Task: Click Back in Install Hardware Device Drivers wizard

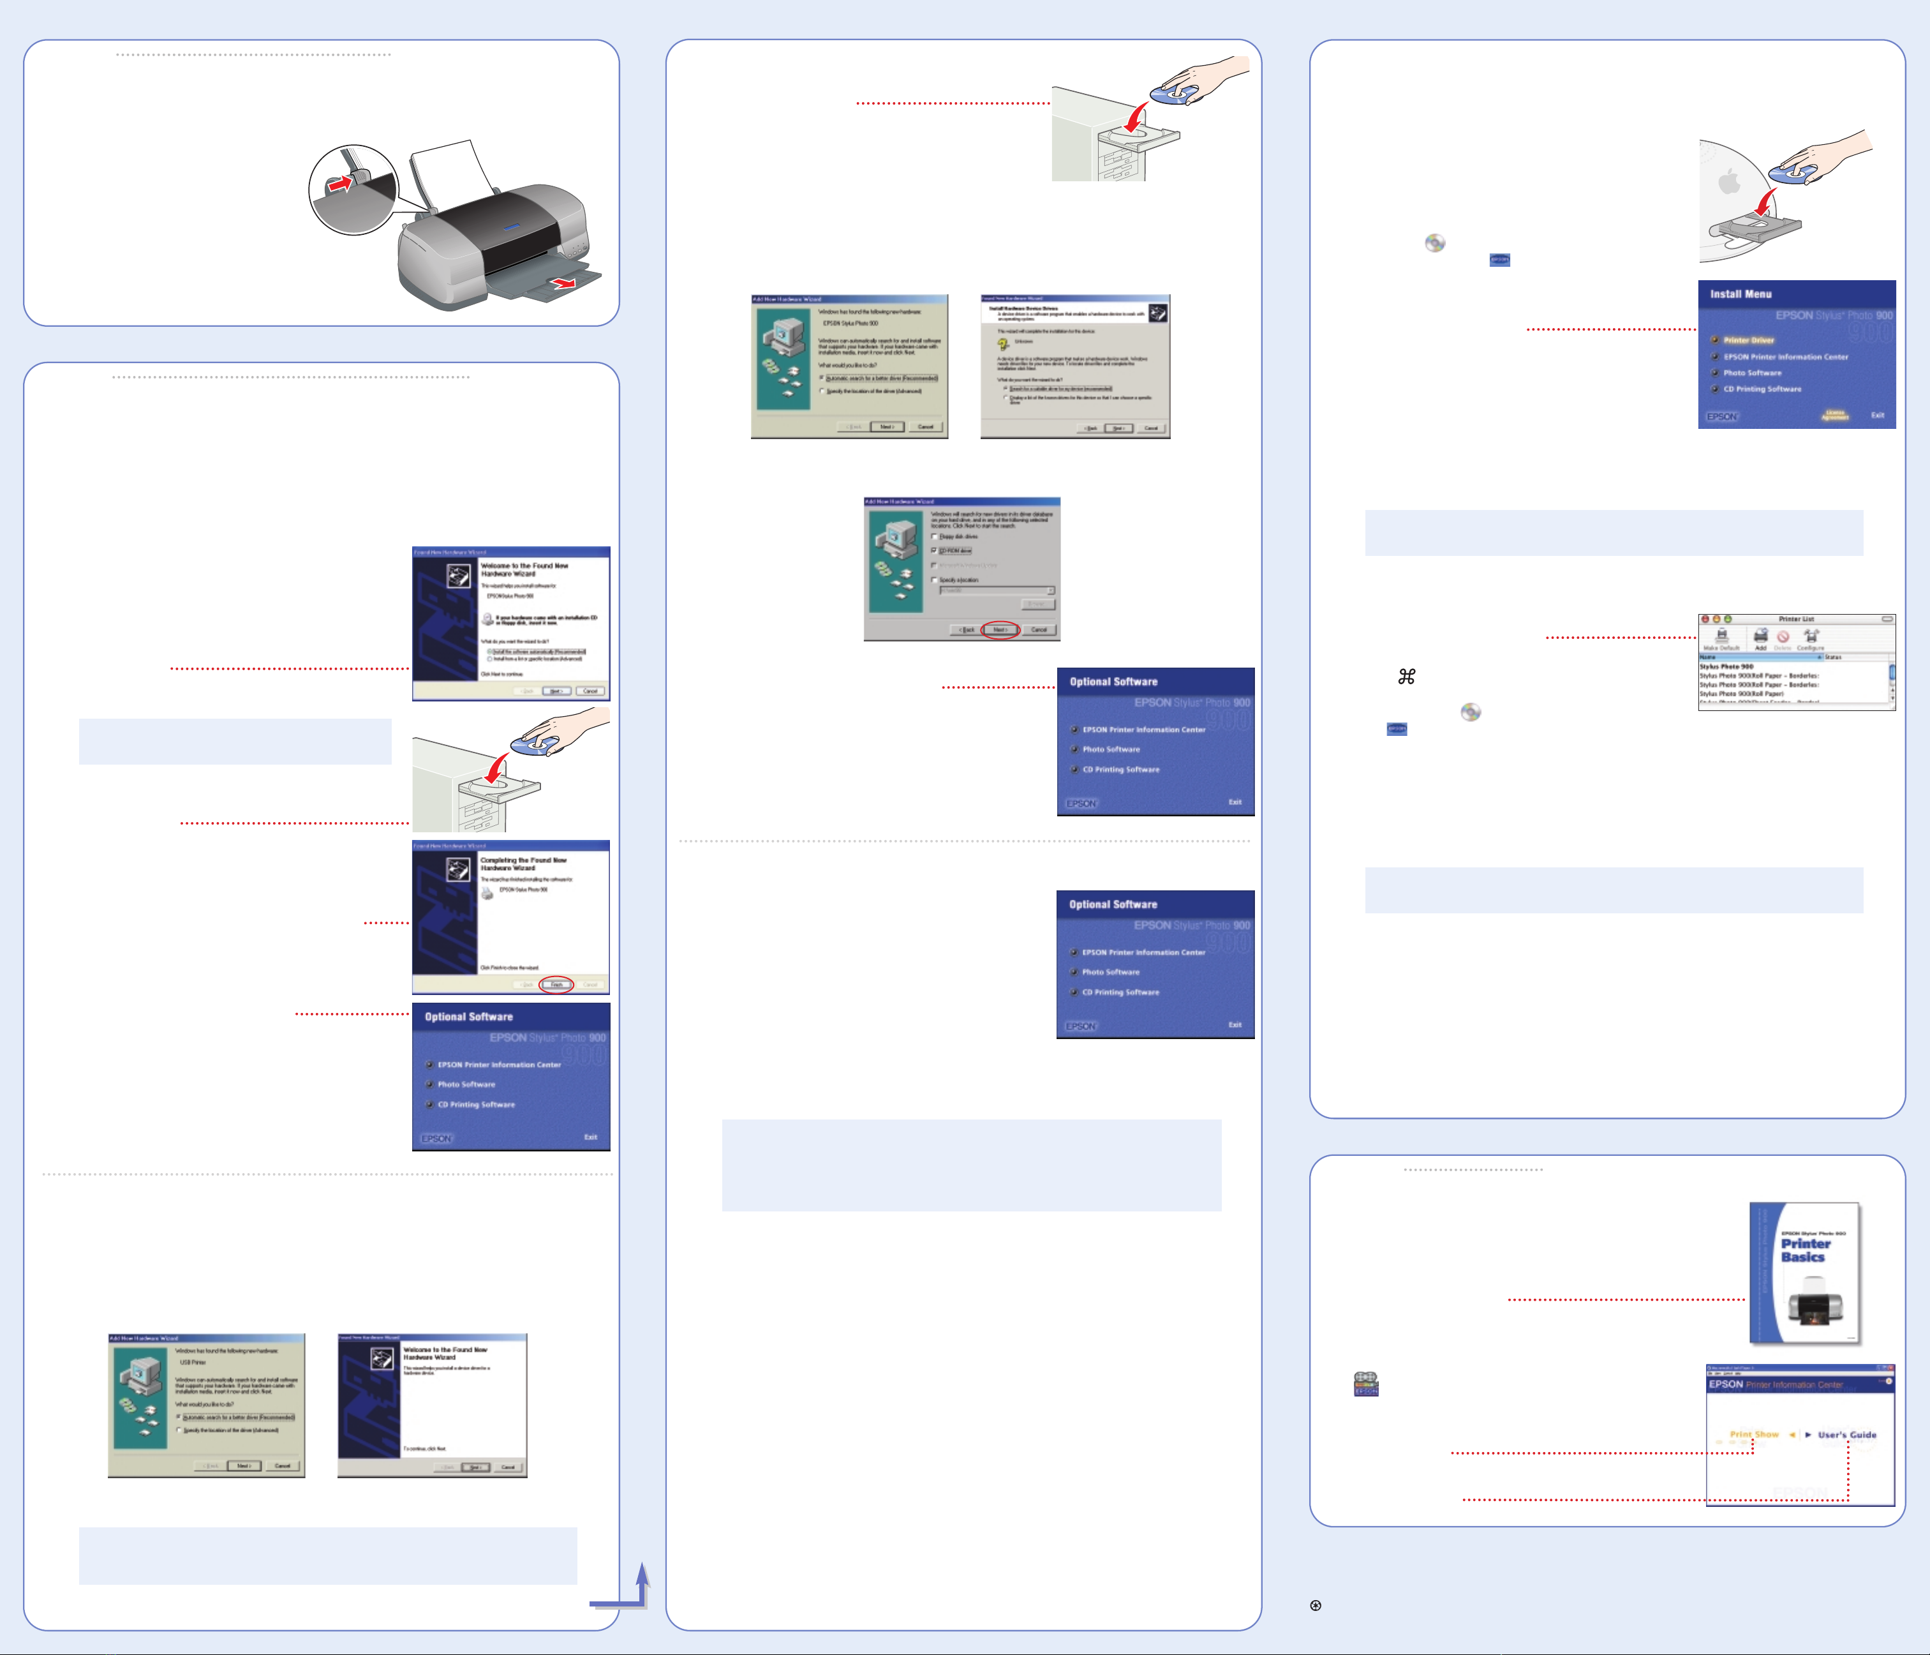Action: [x=1090, y=429]
